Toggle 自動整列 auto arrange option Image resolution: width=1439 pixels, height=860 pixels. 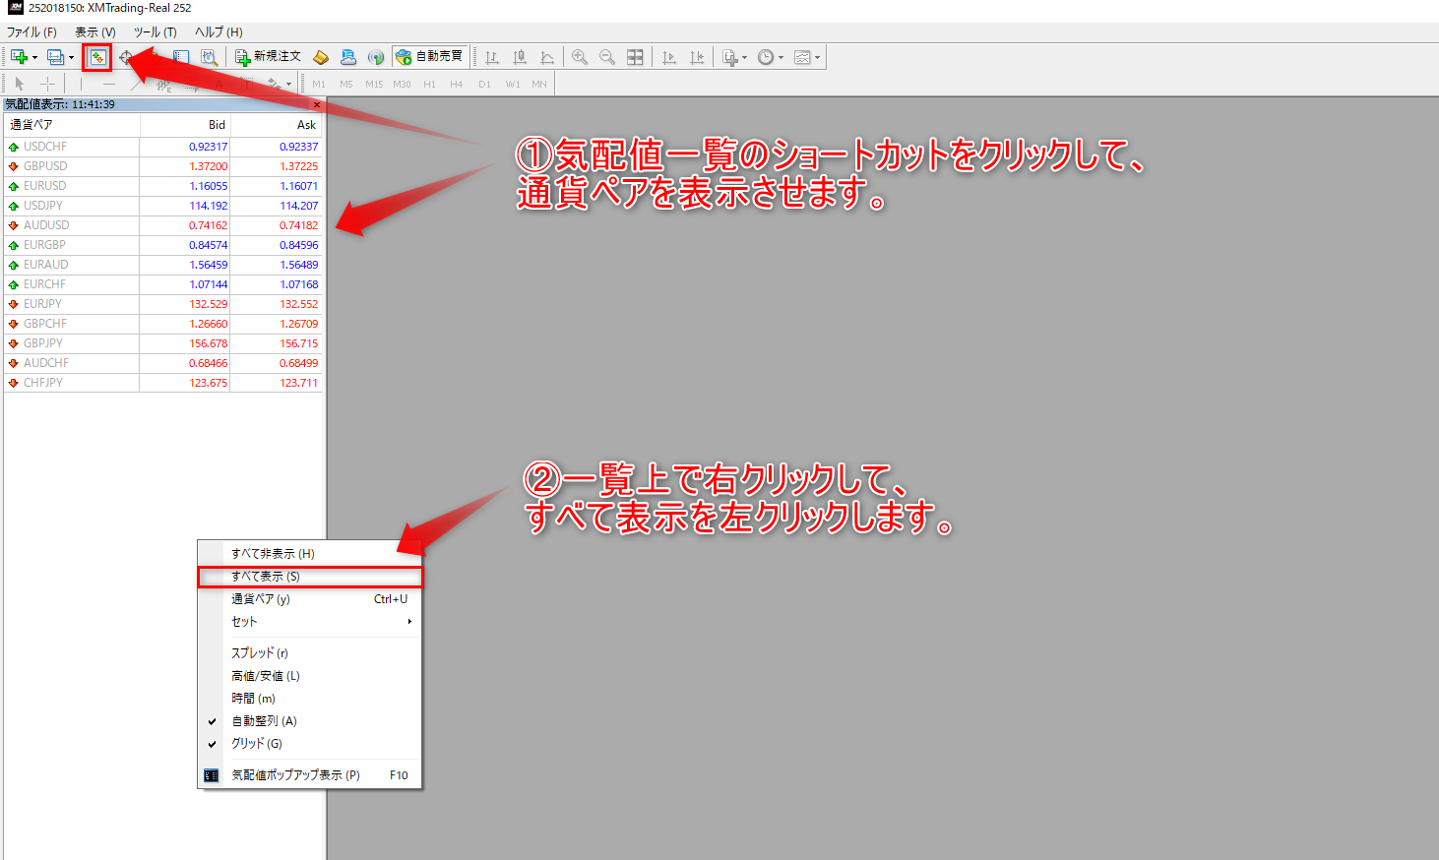(264, 721)
